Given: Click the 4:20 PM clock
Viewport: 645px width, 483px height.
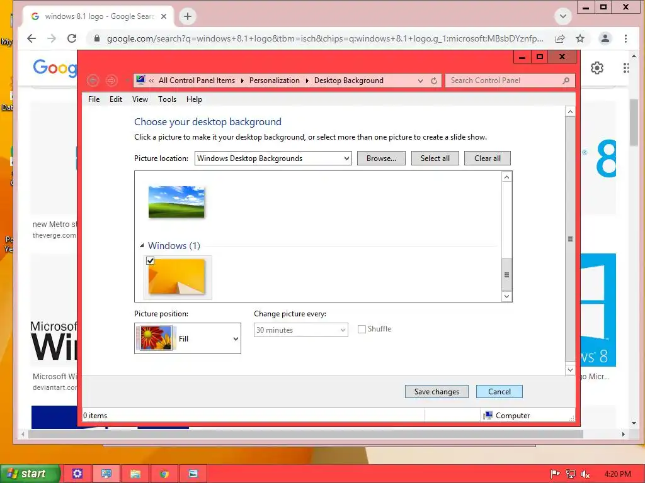Looking at the screenshot, I should point(617,474).
